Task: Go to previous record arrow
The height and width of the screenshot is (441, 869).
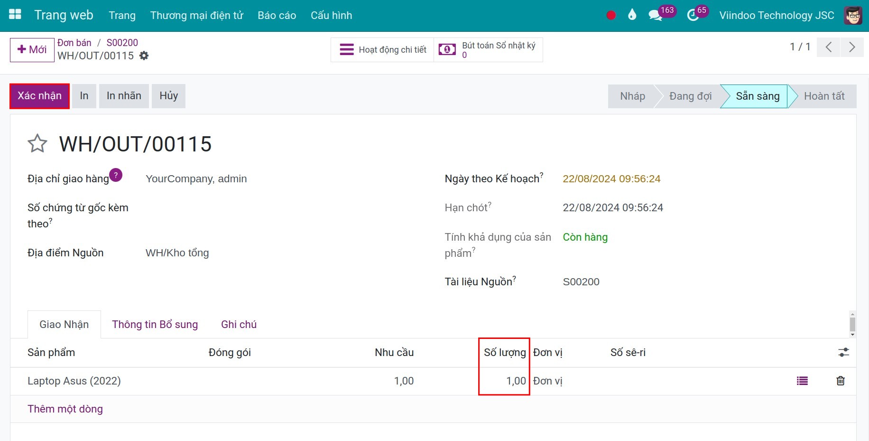Action: click(829, 47)
